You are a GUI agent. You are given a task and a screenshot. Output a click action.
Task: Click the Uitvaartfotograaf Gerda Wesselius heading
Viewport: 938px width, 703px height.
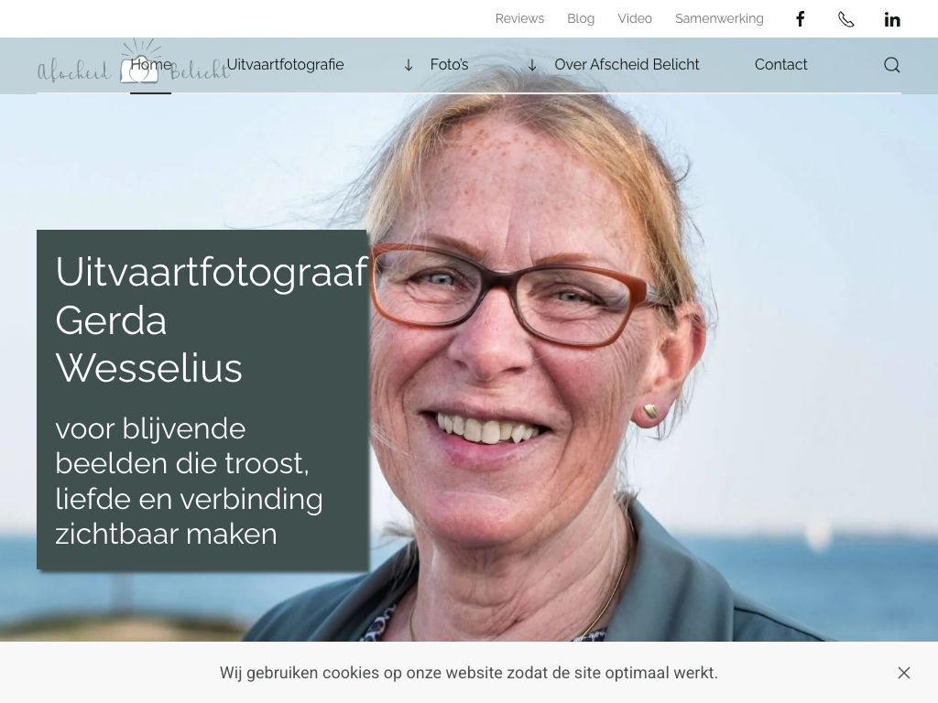pyautogui.click(x=212, y=319)
